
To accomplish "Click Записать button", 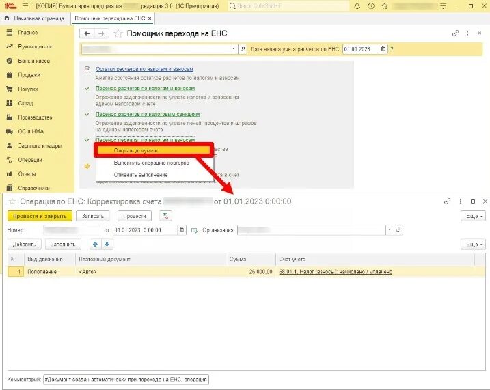I will coord(93,216).
